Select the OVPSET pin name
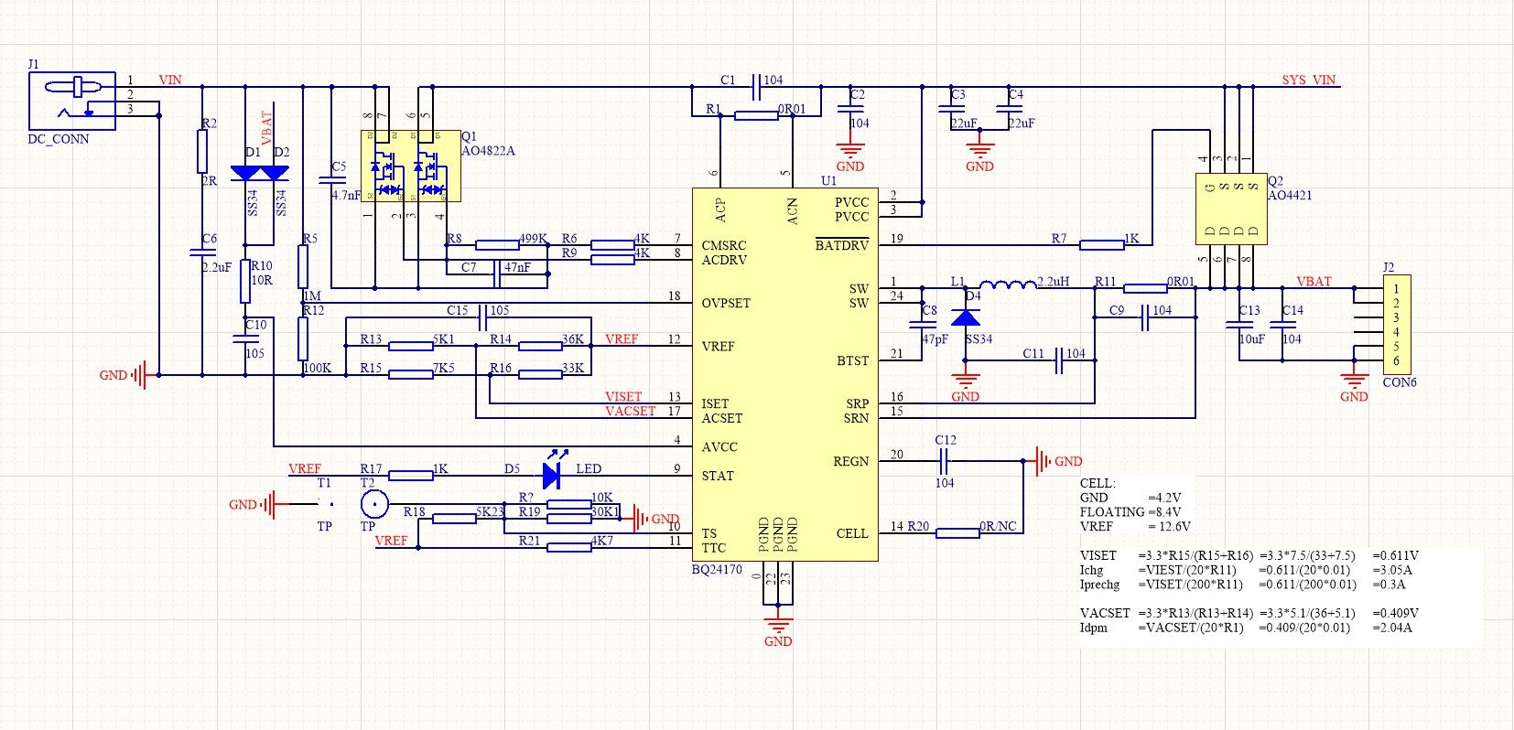The height and width of the screenshot is (730, 1514). pyautogui.click(x=726, y=303)
